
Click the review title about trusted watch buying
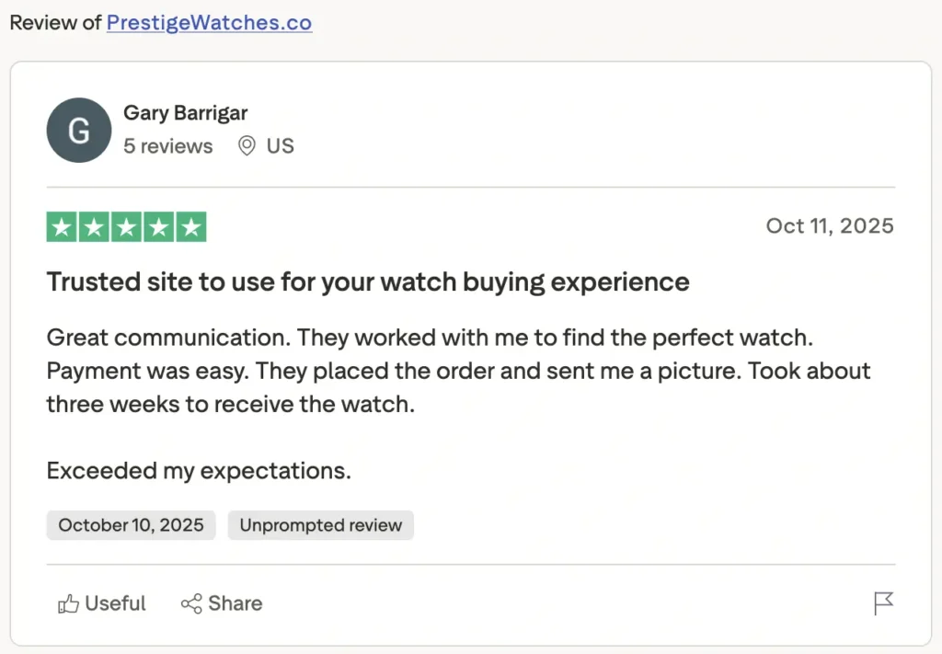pos(367,281)
